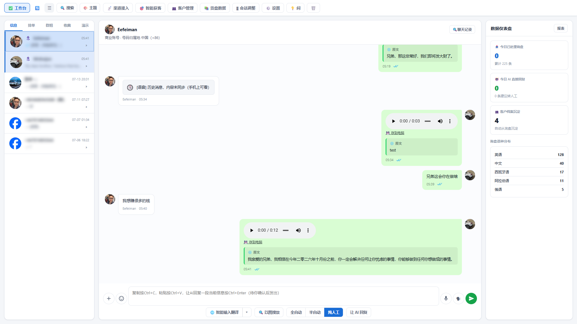Click the trash icon in top toolbar
Screen dimensions: 577x324
coord(313,8)
